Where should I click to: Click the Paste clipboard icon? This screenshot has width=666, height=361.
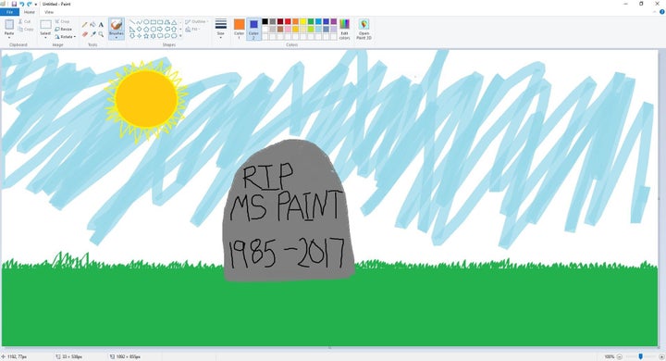(x=9, y=24)
